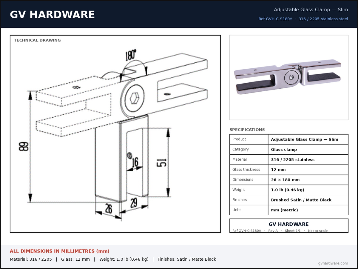Click 'Not to scale' in the title block

318,231
